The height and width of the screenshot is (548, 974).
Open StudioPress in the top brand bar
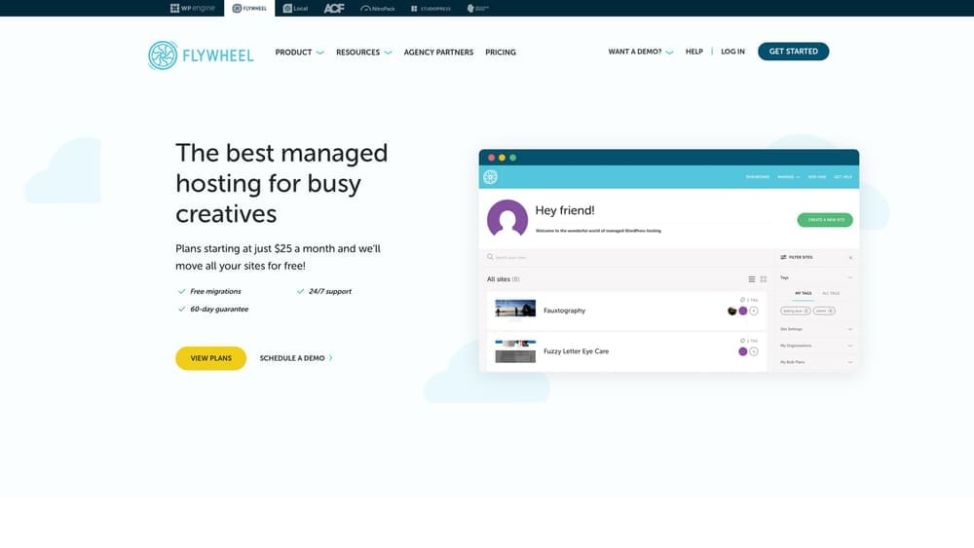coord(431,8)
